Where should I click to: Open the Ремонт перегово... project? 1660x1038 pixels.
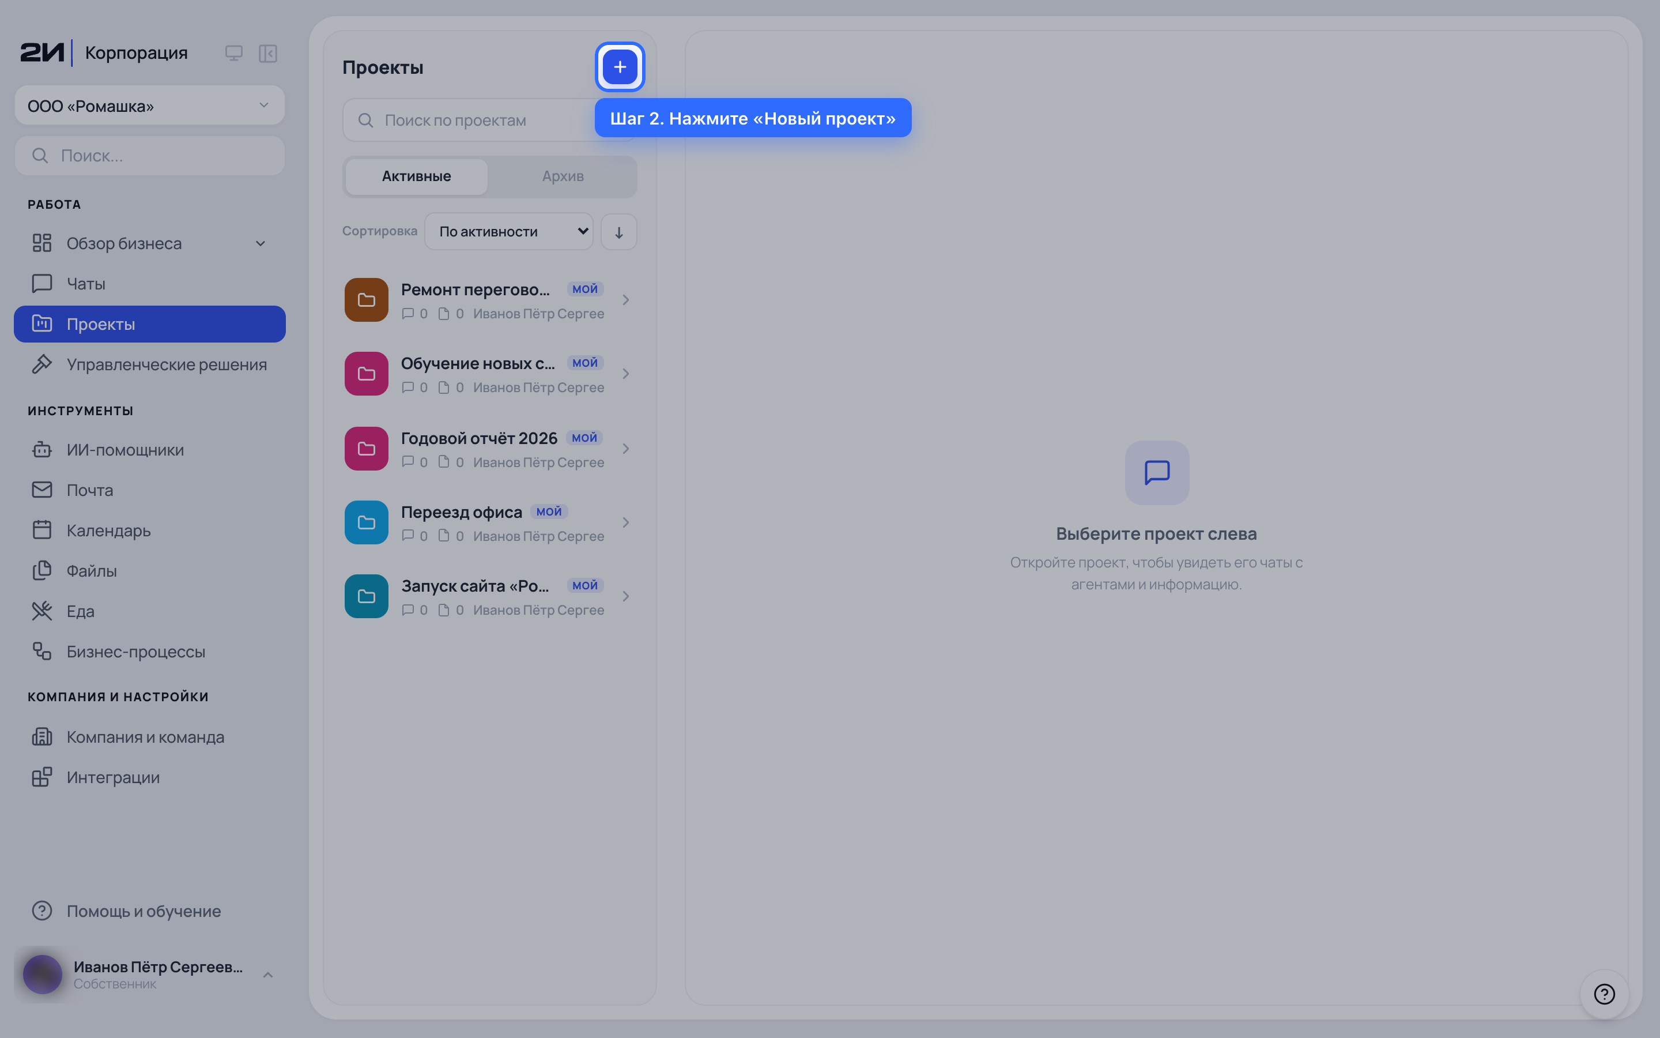click(x=489, y=300)
